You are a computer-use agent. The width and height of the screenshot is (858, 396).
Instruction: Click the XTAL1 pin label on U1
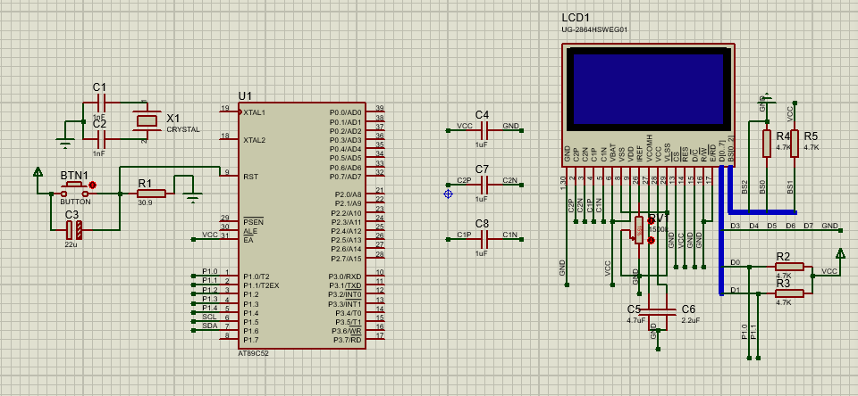254,112
